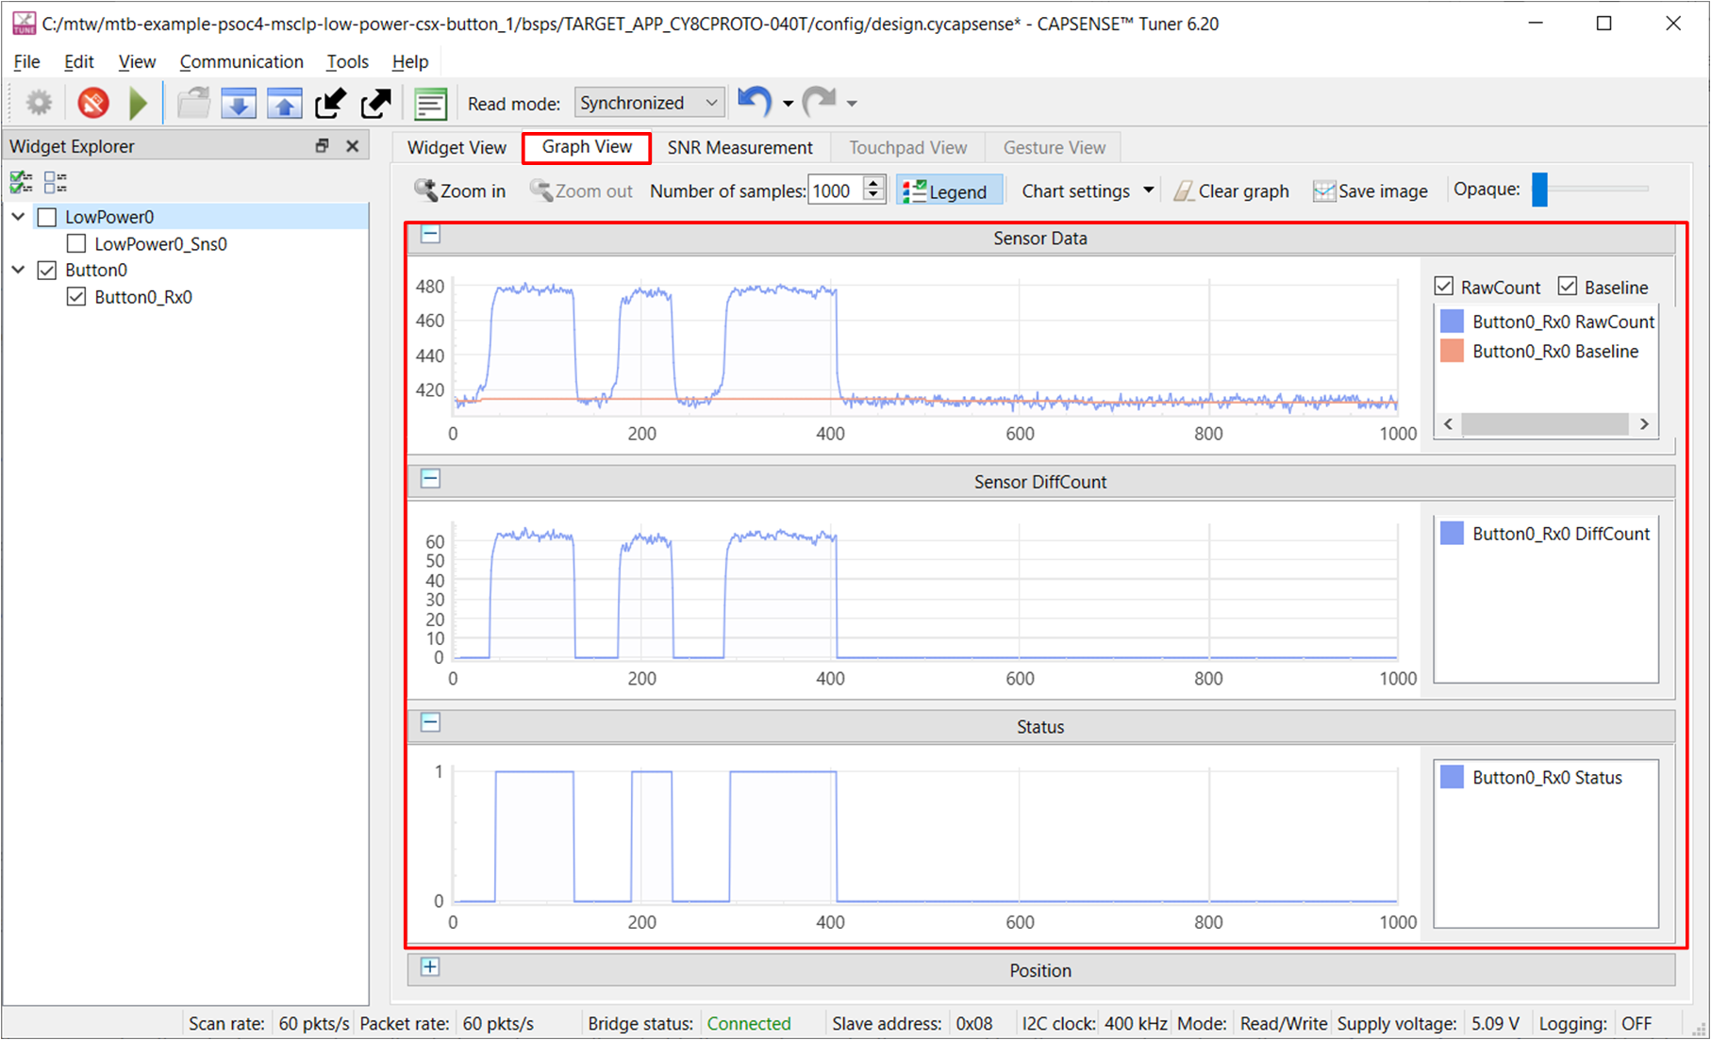Collapse the Sensor Data chart
The image size is (1711, 1040).
pos(430,234)
